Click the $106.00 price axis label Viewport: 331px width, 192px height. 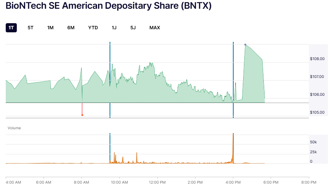[317, 95]
